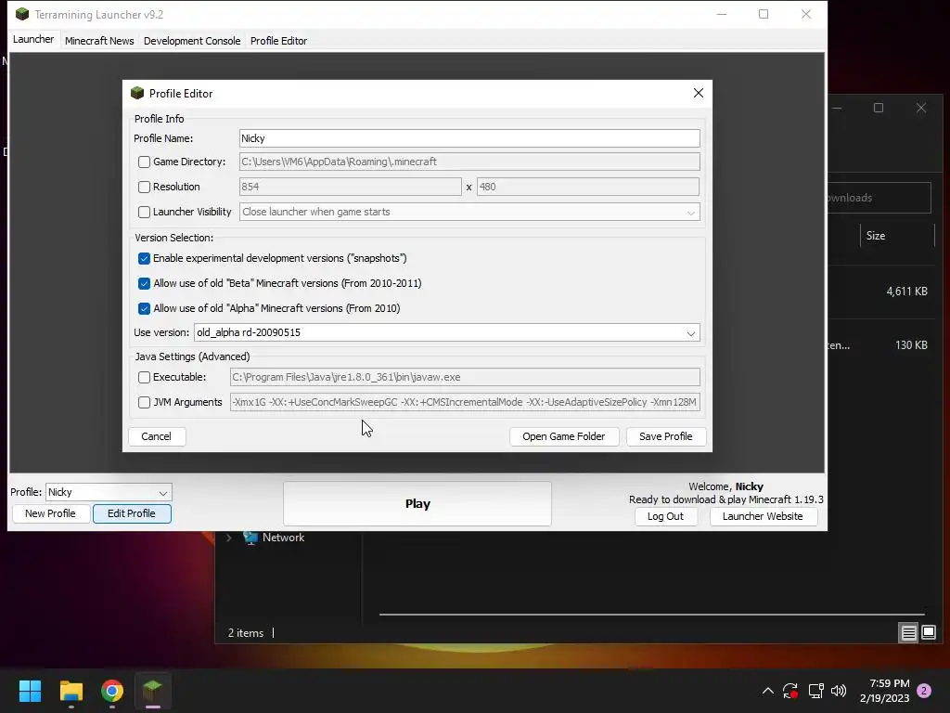Click the Cancel button

(156, 436)
